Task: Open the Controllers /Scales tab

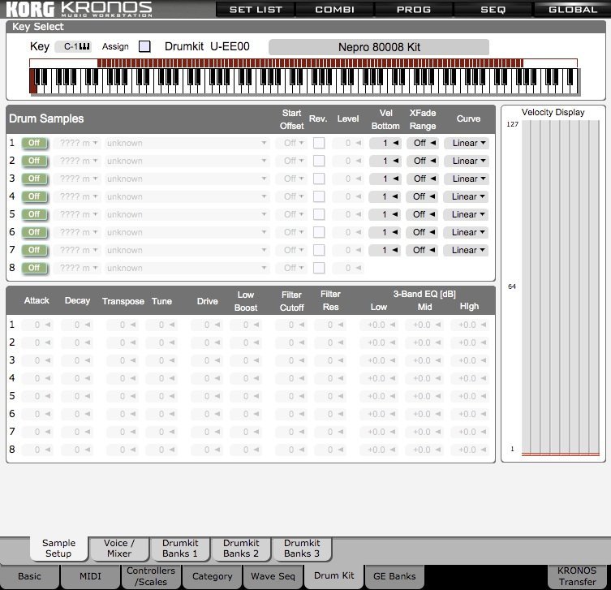Action: point(151,576)
